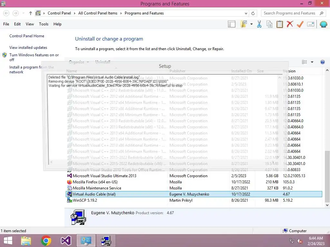330x247 pixels.
Task: Open dropdown arrow beside folder options icon
Action: pyautogui.click(x=251, y=24)
